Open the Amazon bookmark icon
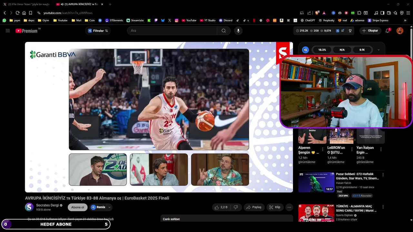 tap(281, 20)
